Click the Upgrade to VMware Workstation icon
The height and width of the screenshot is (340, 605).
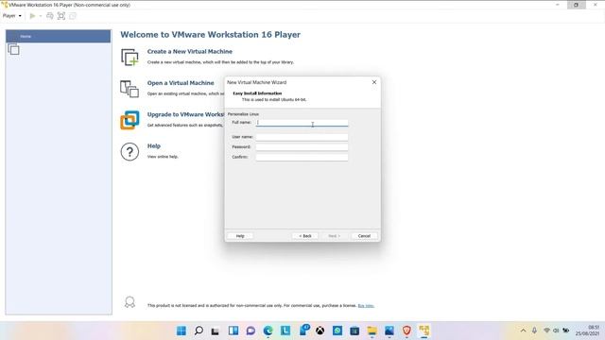tap(130, 120)
